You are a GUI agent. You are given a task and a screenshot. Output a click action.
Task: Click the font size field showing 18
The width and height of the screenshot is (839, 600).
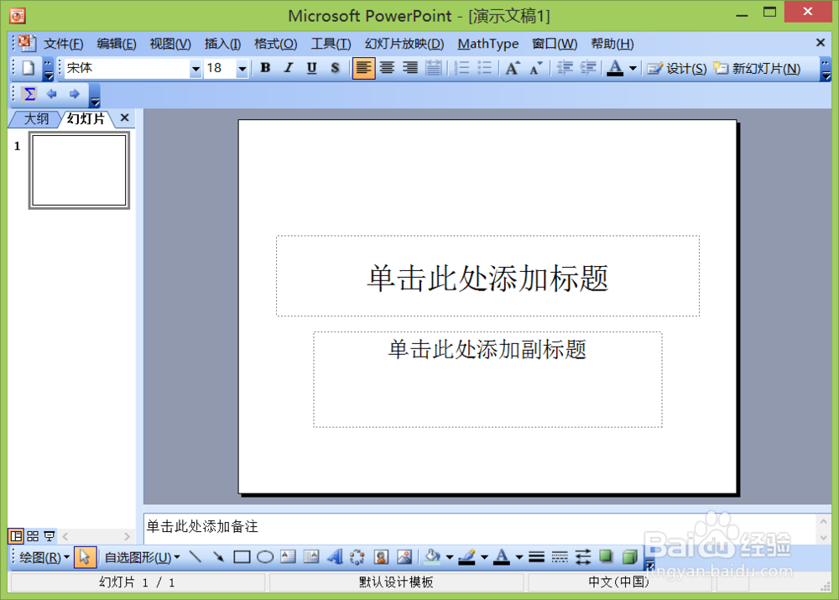[x=220, y=68]
